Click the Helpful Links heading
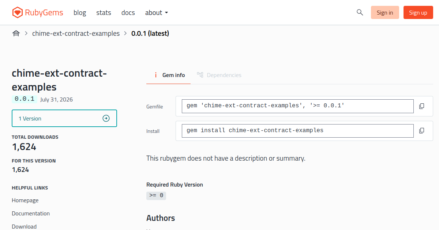This screenshot has width=439, height=230. [x=30, y=188]
